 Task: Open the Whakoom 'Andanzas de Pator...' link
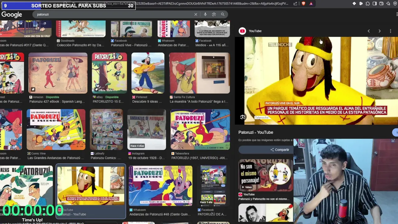pos(173,45)
